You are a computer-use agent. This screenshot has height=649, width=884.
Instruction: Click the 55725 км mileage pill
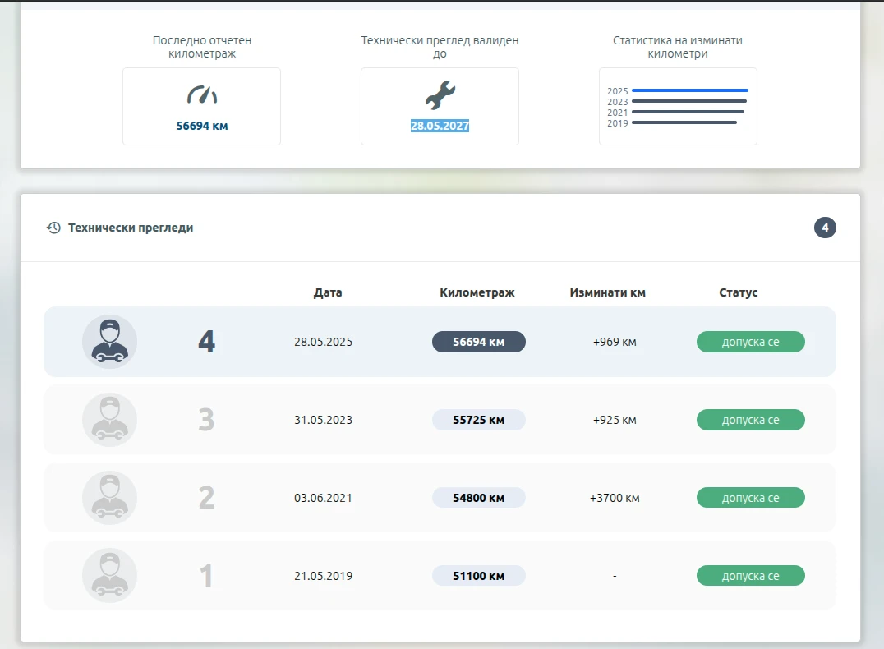[x=479, y=420]
